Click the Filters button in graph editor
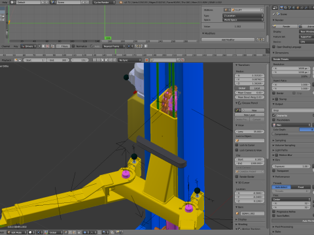The image size is (314, 235). pyautogui.click(x=63, y=46)
